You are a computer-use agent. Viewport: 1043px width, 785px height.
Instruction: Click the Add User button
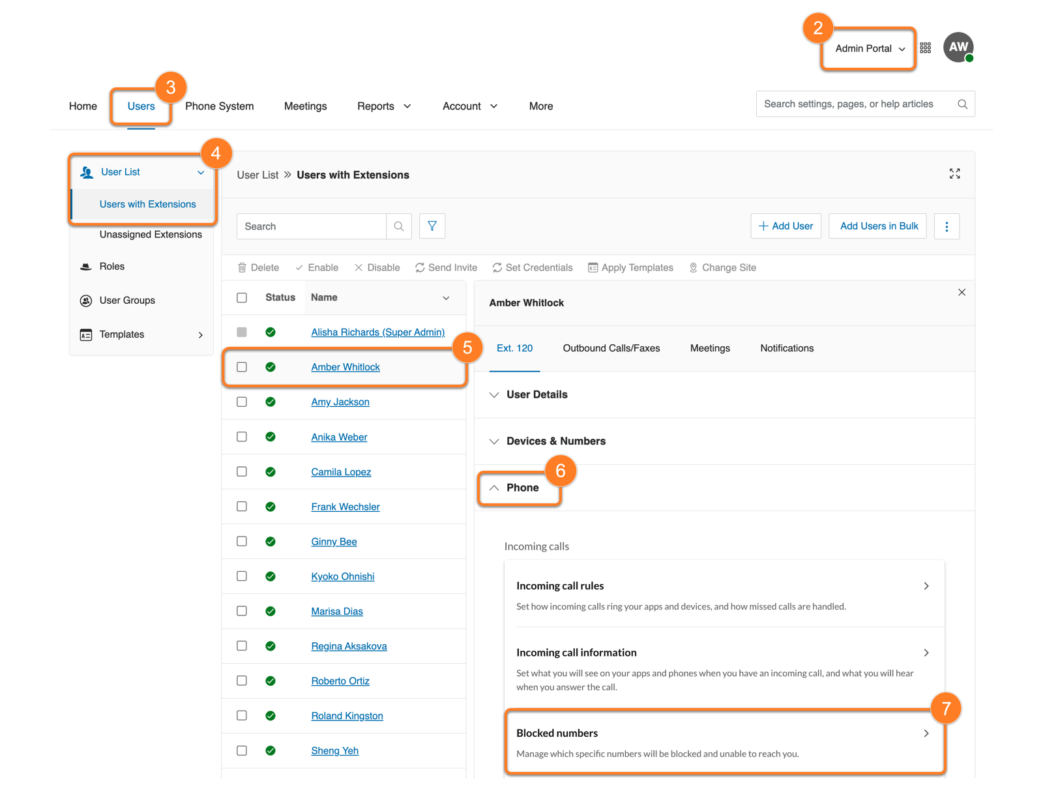[x=786, y=226]
